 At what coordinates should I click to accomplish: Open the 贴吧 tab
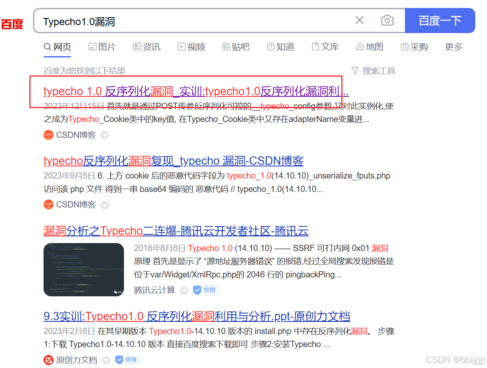coord(236,47)
